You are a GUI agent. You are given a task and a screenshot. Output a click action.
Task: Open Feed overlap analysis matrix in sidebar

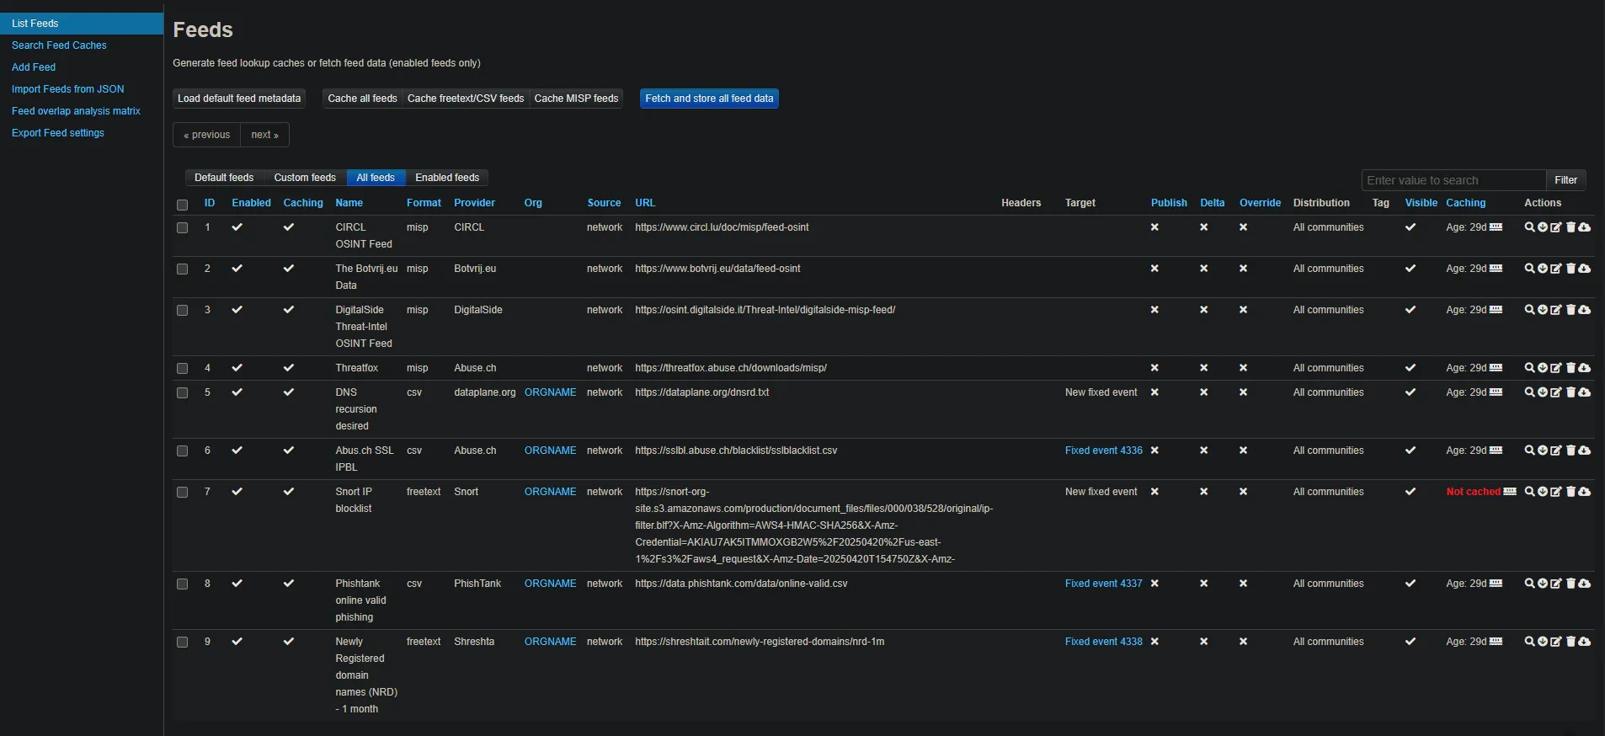(76, 111)
